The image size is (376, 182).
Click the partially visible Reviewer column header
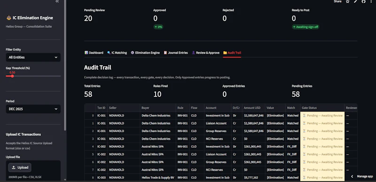(351, 108)
